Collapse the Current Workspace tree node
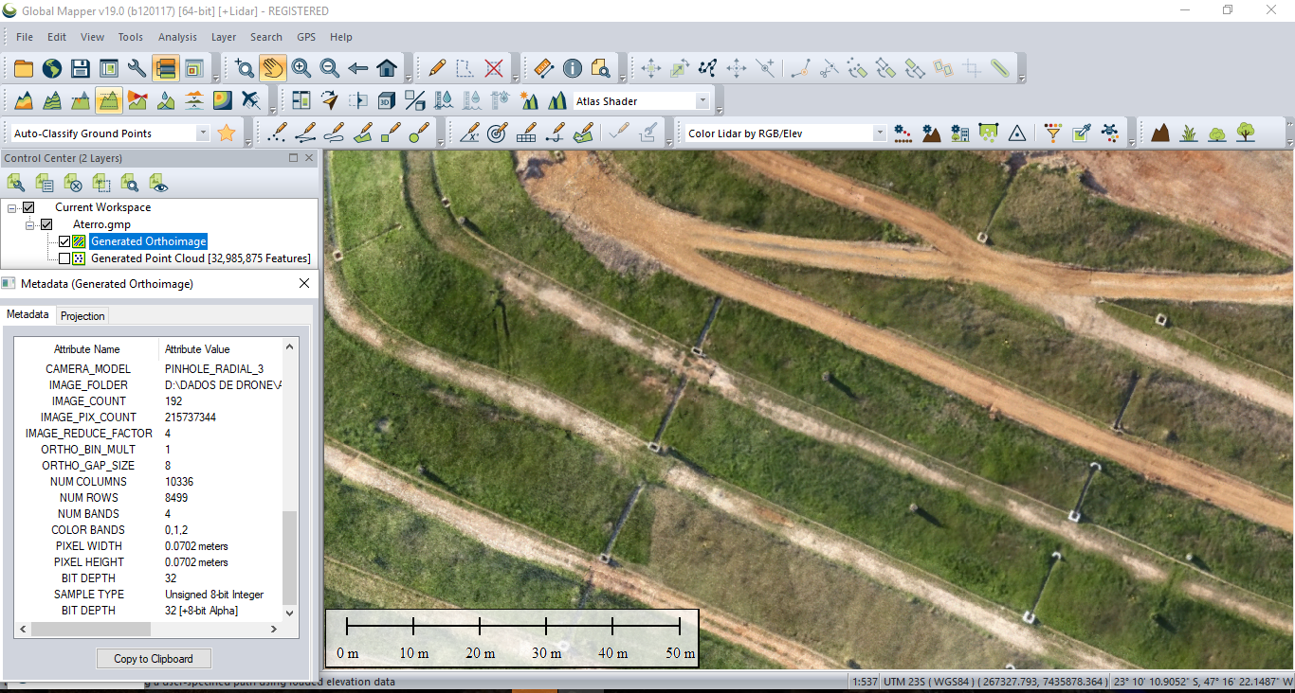Image resolution: width=1295 pixels, height=693 pixels. [x=12, y=207]
